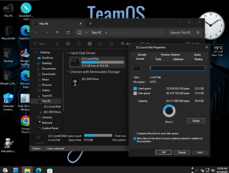Open the New dropdown menu
Image resolution: width=229 pixels, height=173 pixels.
[x=41, y=44]
